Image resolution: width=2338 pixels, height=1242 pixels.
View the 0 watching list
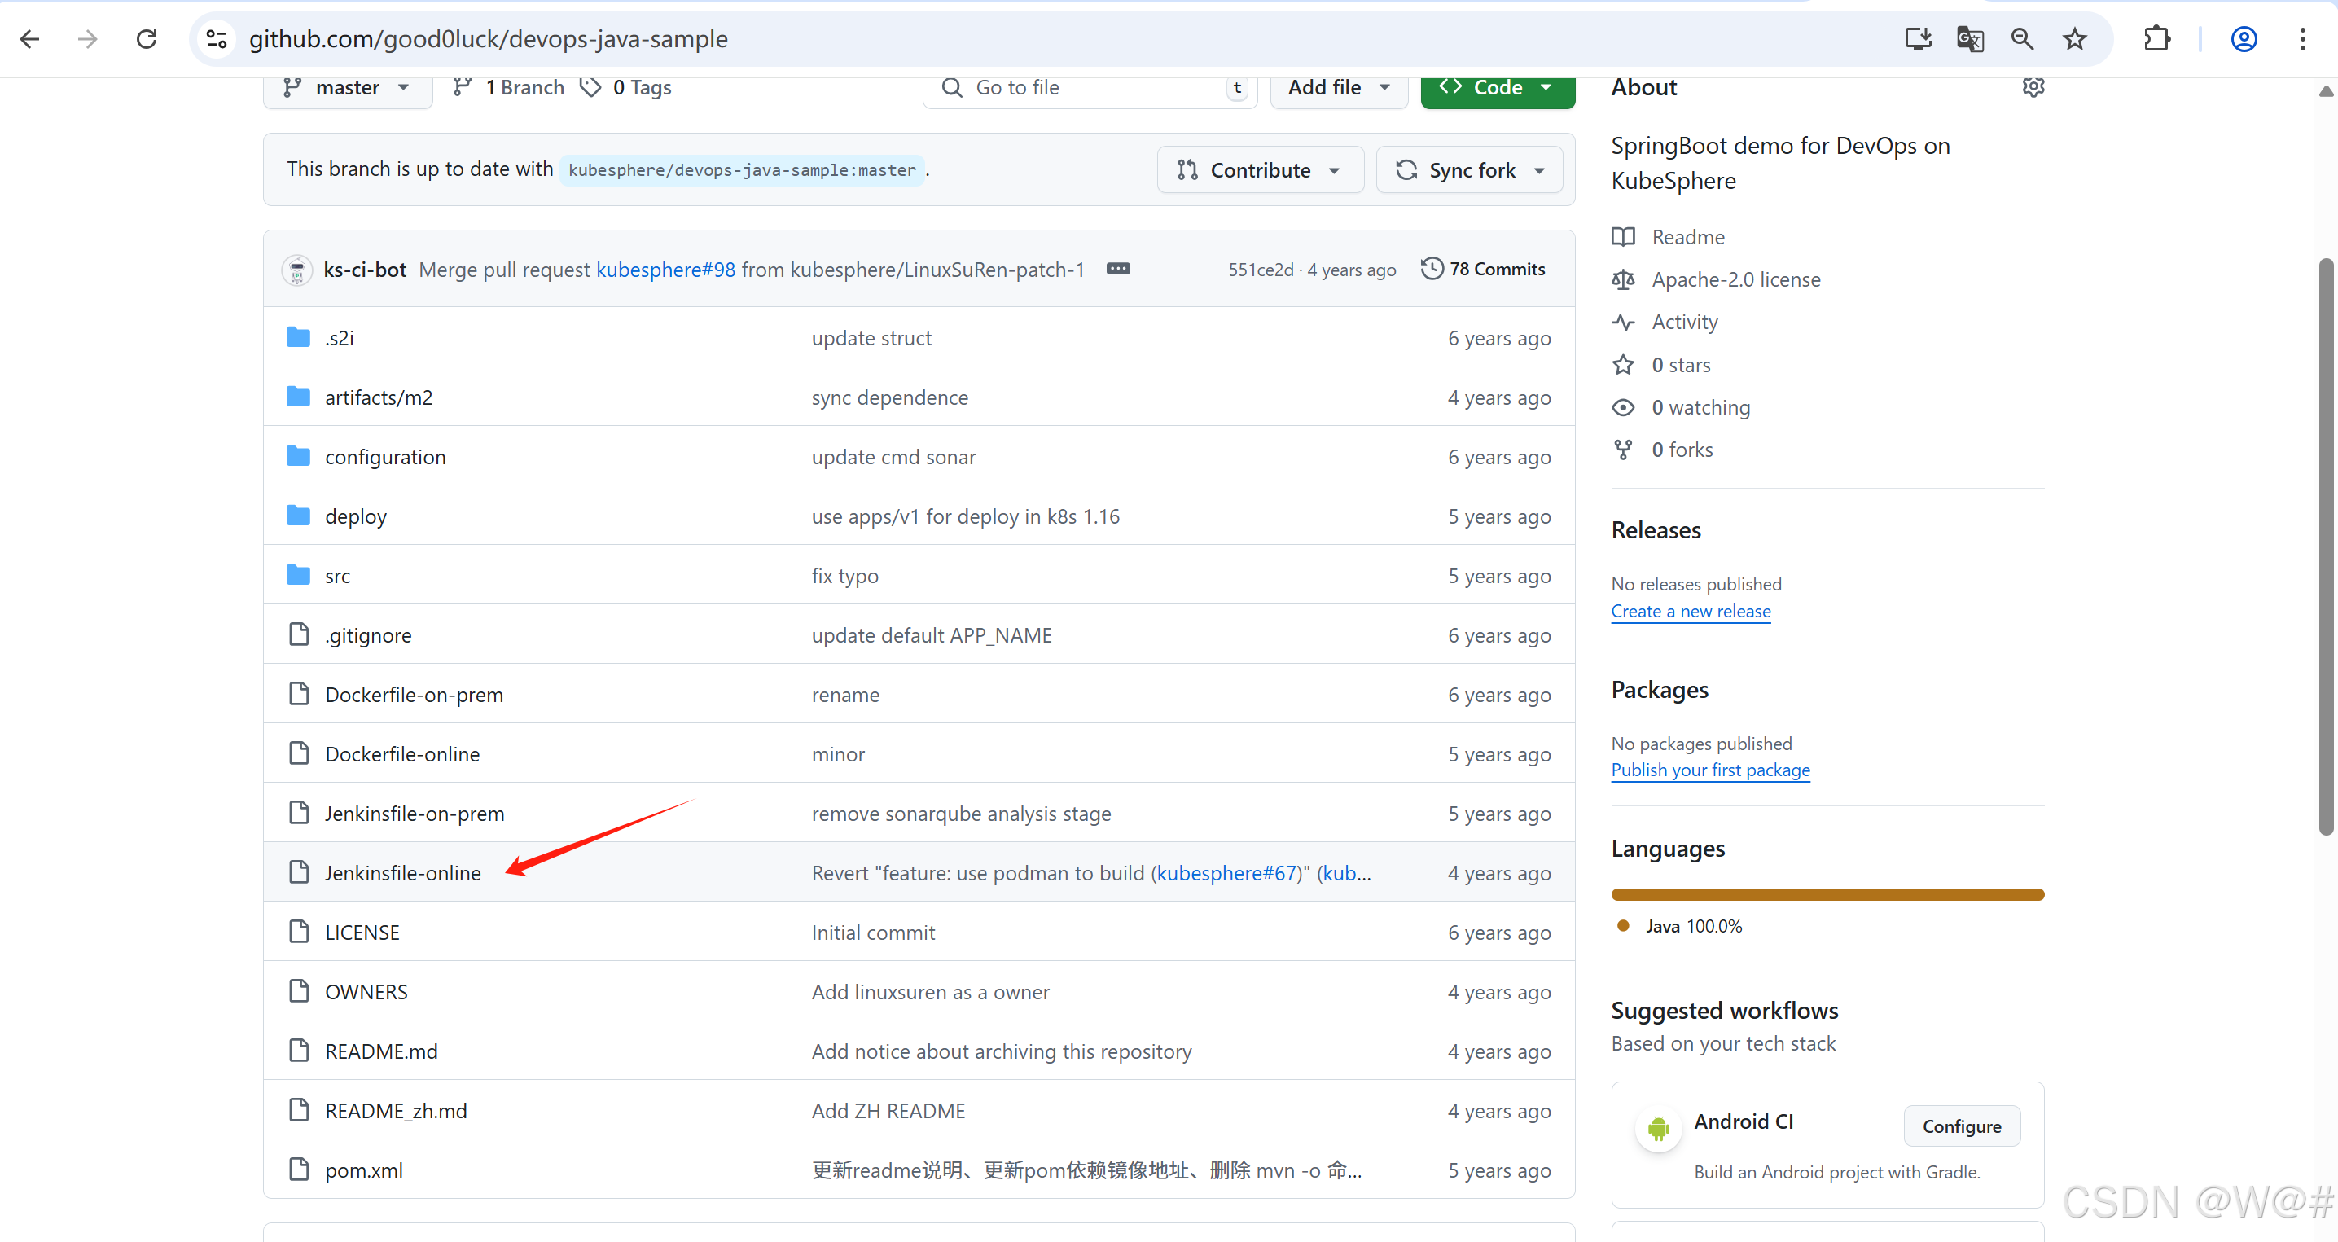1700,408
